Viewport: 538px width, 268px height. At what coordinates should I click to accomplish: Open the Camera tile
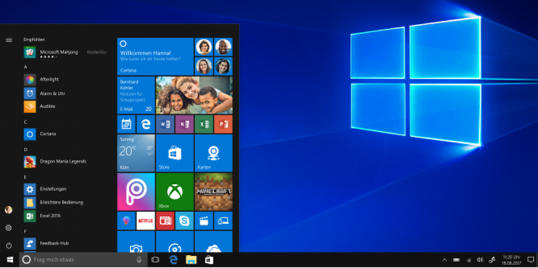coord(136,242)
